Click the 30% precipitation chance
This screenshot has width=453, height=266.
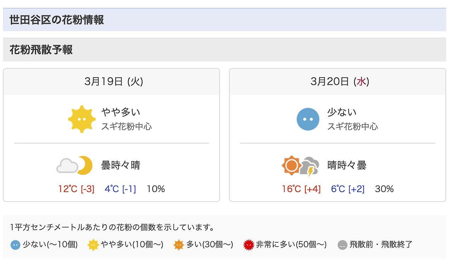point(384,189)
